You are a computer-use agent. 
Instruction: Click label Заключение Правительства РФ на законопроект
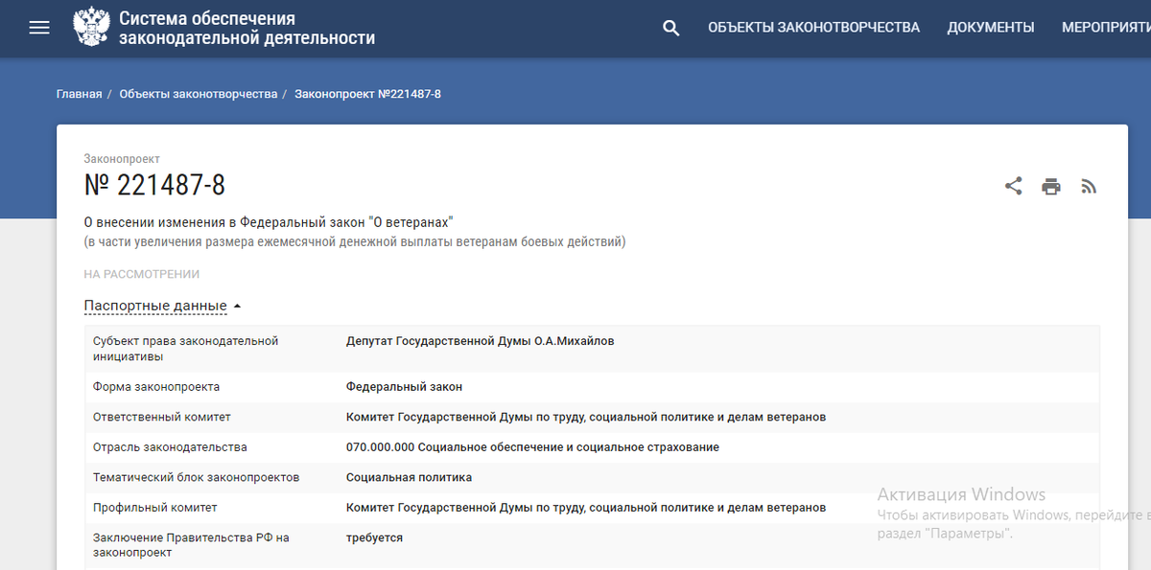(x=191, y=546)
